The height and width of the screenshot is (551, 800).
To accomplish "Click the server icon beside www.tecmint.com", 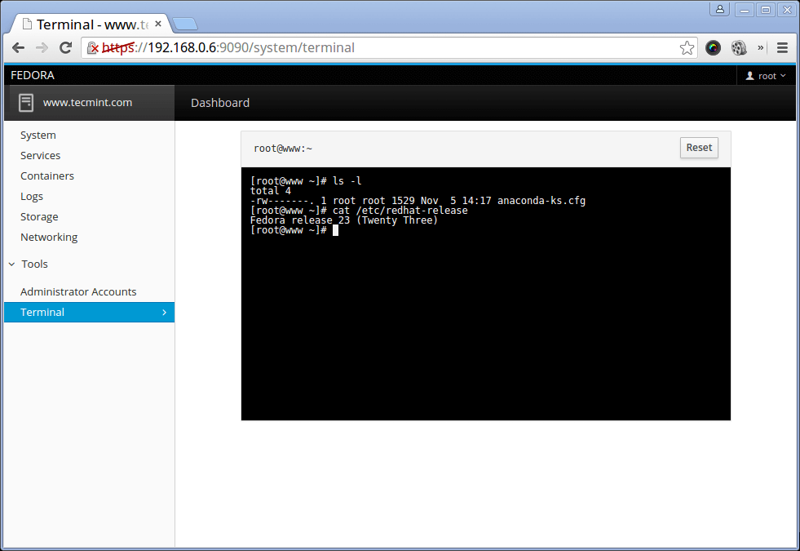I will [26, 103].
